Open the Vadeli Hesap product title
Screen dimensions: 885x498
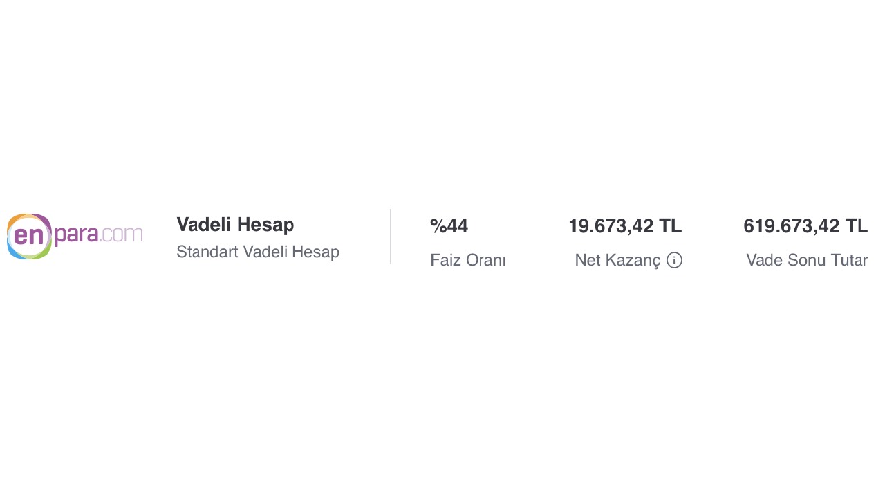[235, 225]
